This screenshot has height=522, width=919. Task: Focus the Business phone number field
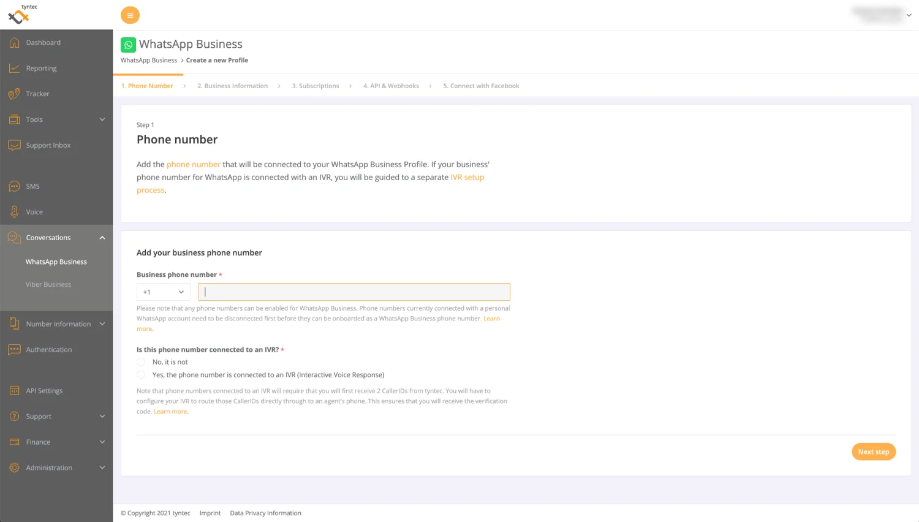[354, 292]
